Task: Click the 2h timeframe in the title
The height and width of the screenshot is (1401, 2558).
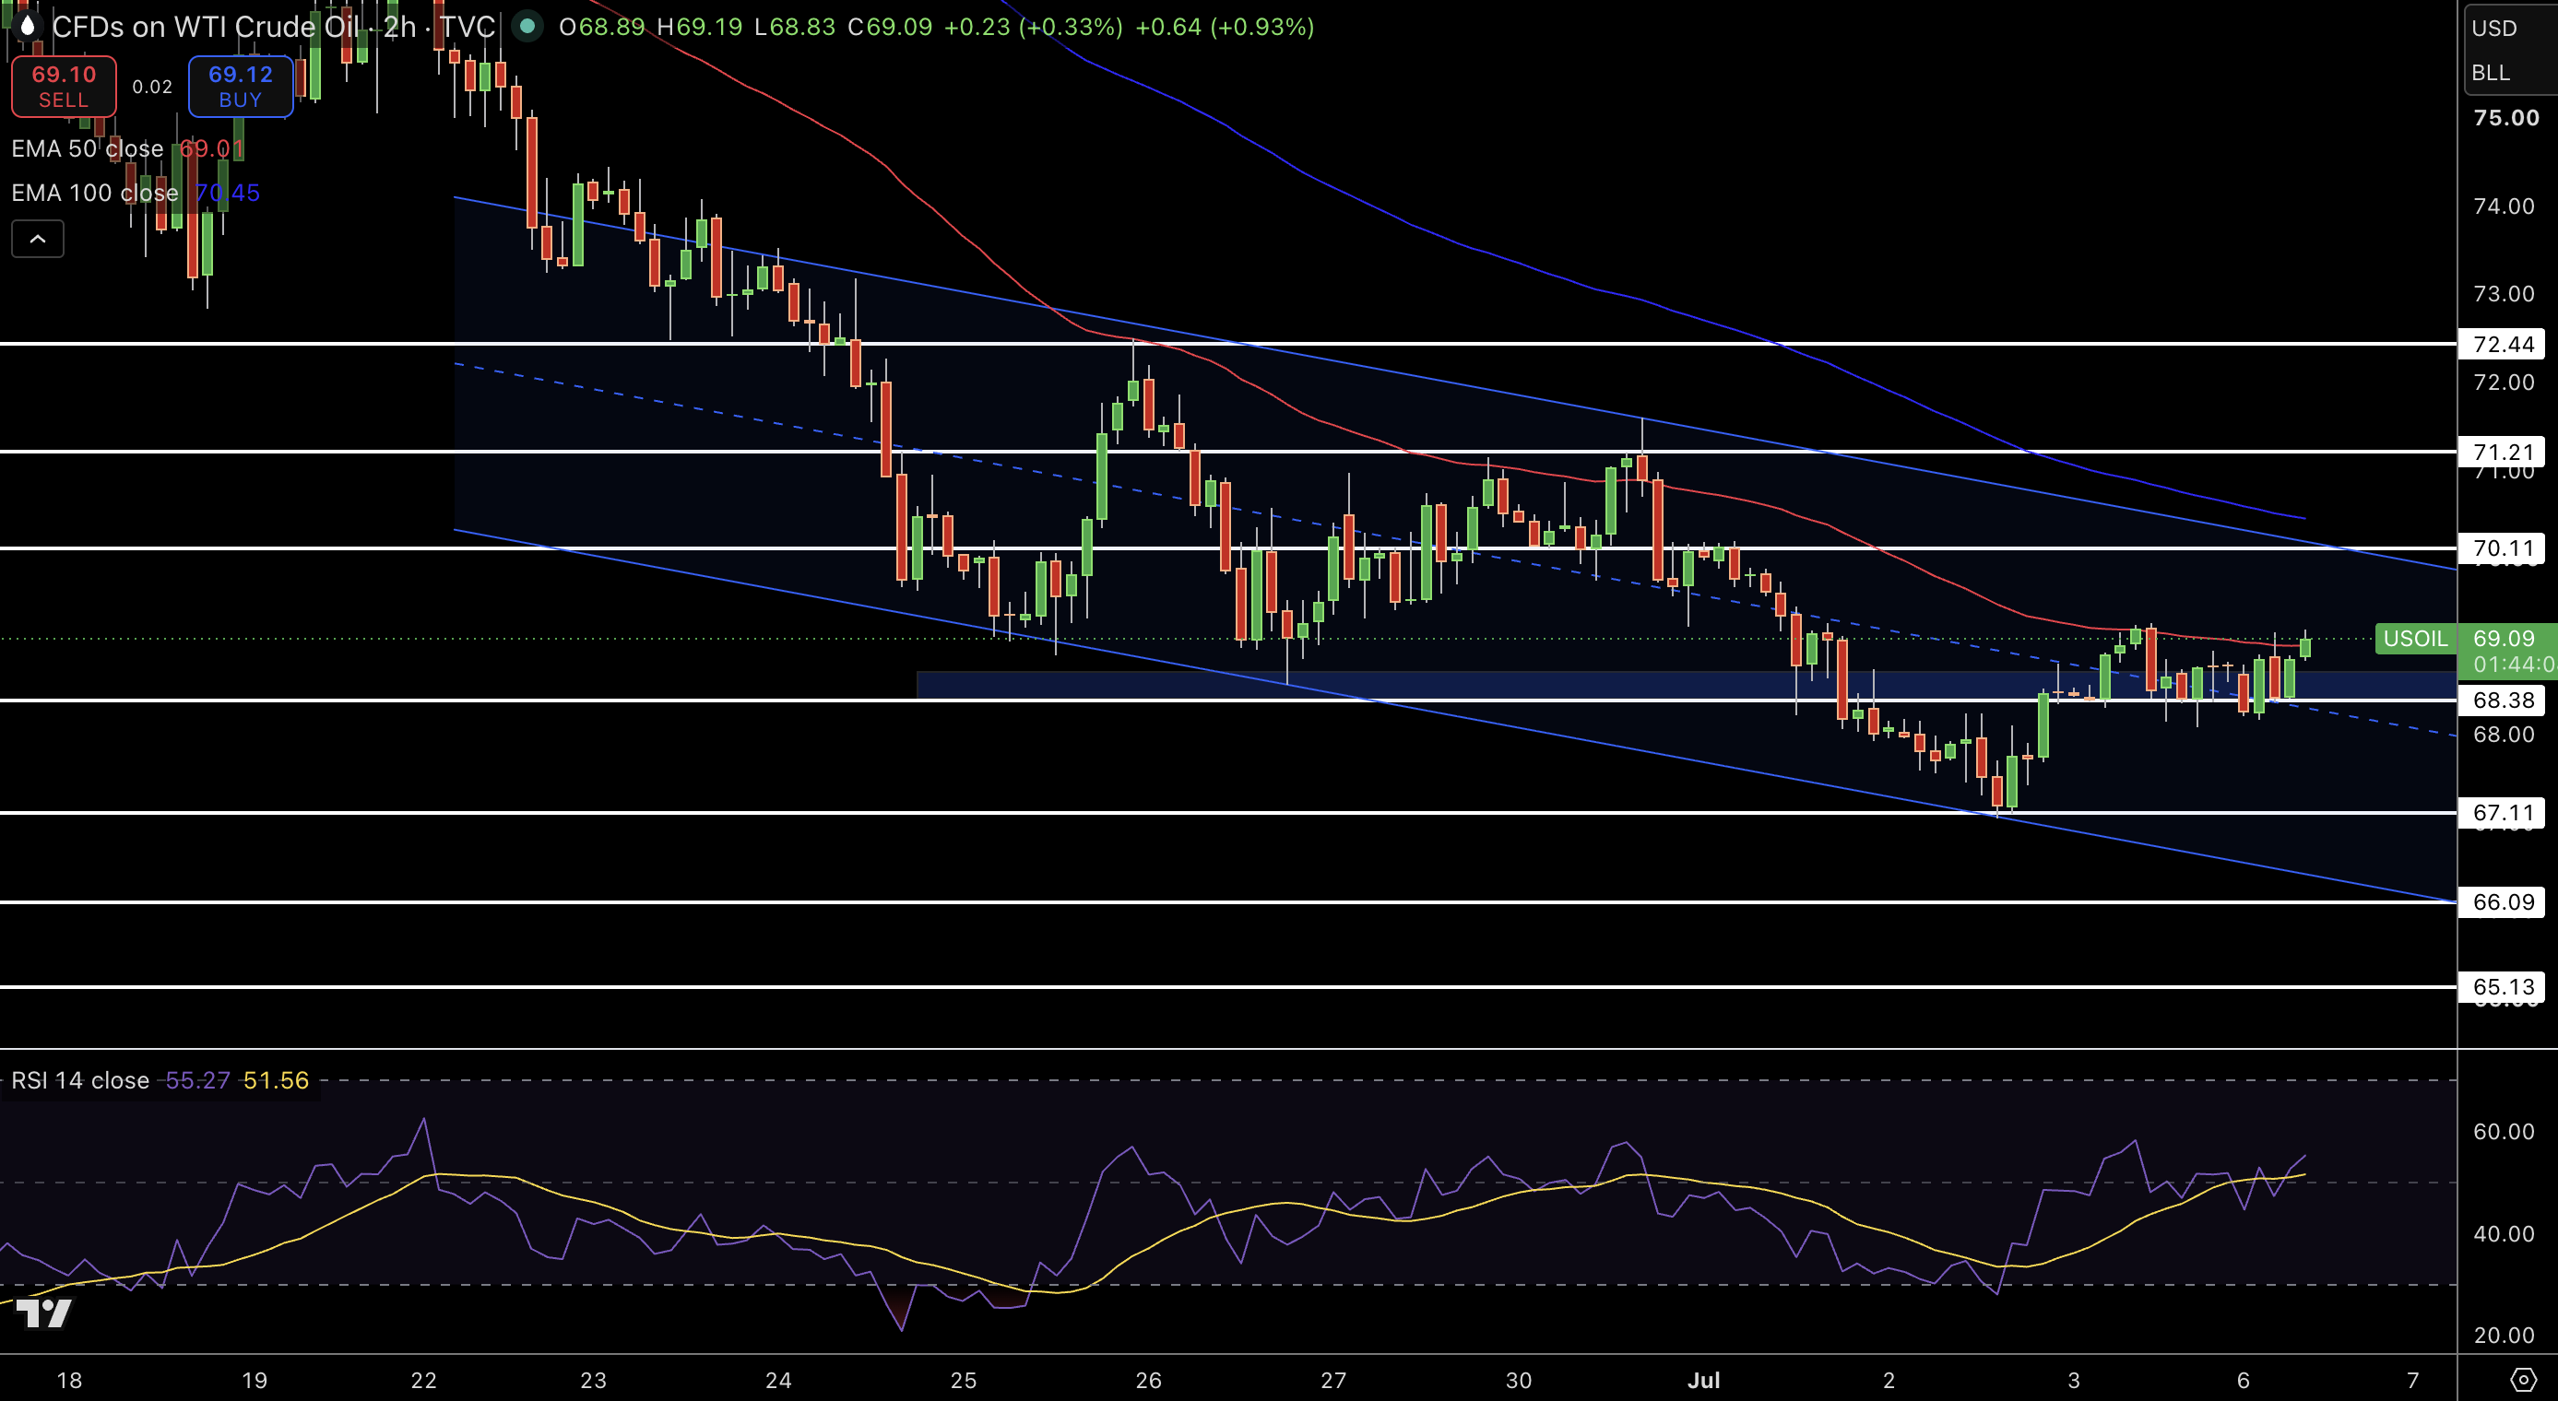Action: pos(400,27)
